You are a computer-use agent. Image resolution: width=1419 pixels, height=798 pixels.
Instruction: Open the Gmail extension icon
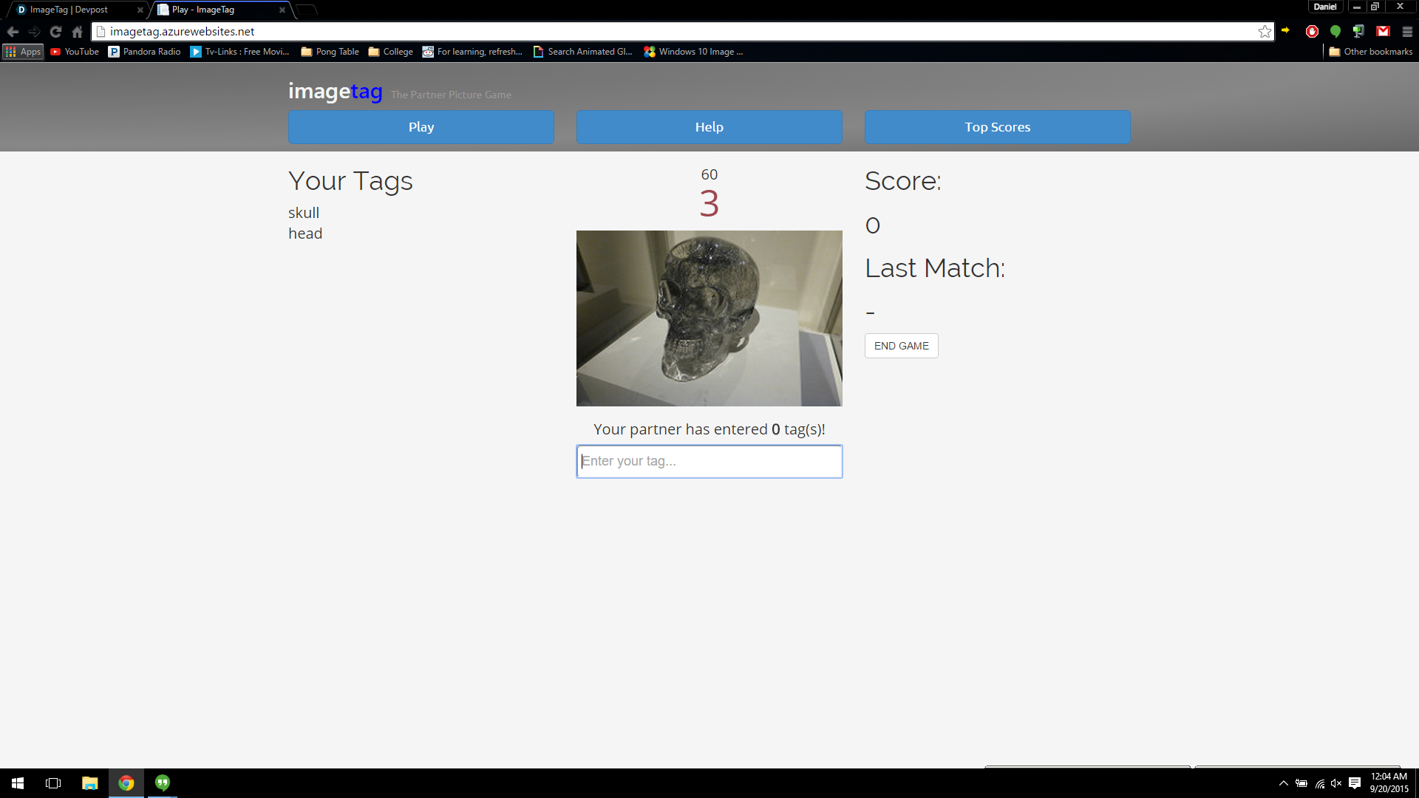(x=1383, y=31)
